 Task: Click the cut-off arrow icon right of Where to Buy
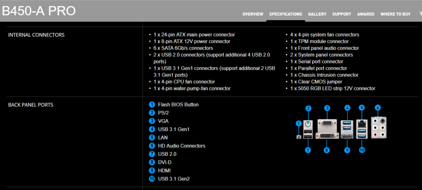coord(419,14)
